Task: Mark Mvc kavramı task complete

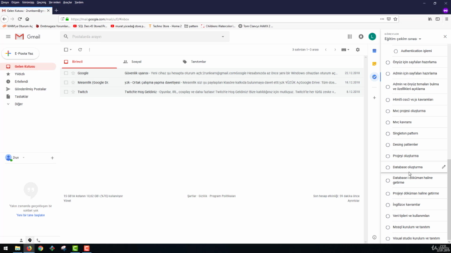Action: point(388,122)
